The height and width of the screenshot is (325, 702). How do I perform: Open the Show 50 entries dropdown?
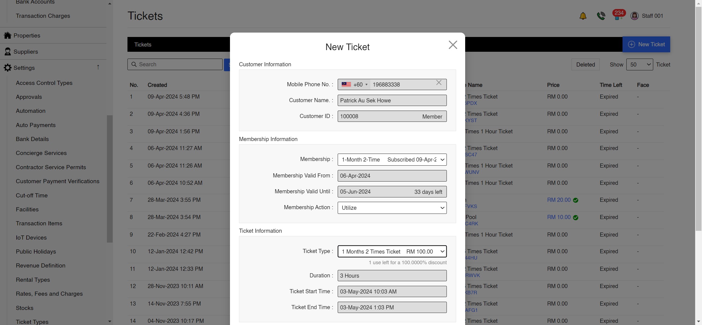point(640,64)
